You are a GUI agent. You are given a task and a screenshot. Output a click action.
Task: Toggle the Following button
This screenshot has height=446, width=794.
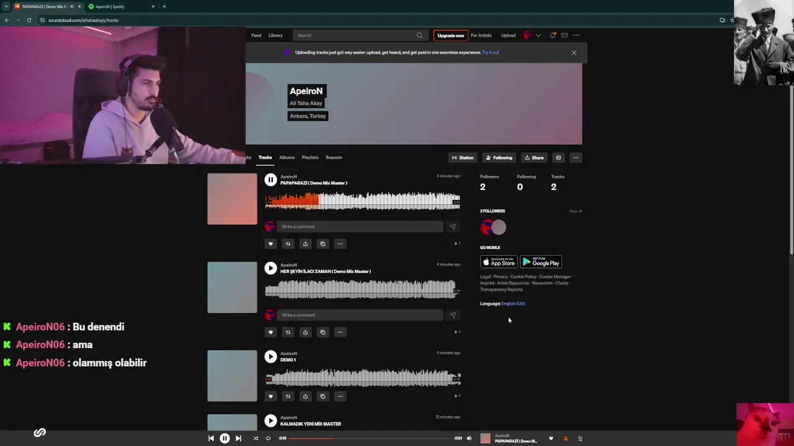tap(499, 158)
